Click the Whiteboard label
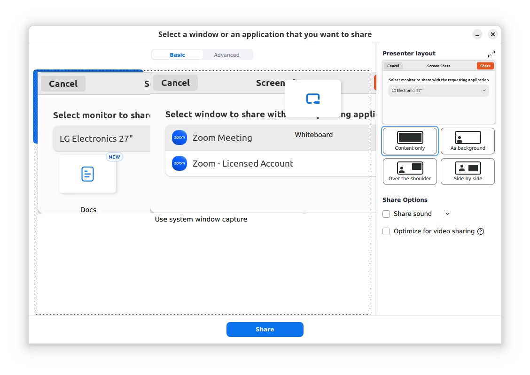This screenshot has width=530, height=375. 314,135
